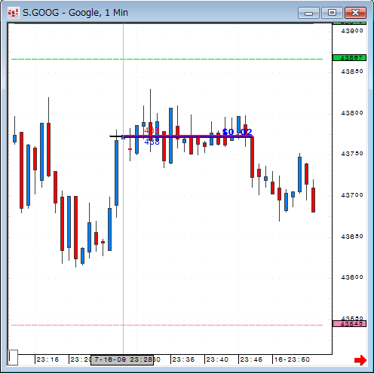Click the green dashed horizontal line

click(167, 60)
